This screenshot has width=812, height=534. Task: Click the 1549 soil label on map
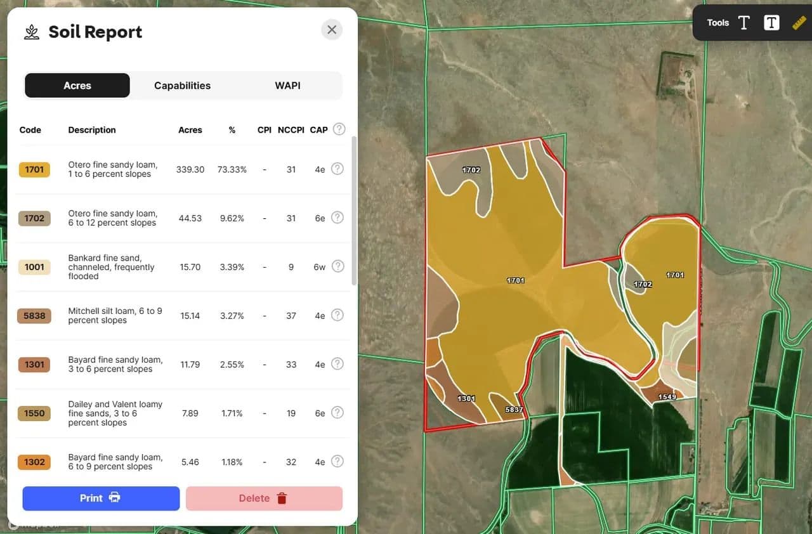(x=667, y=397)
